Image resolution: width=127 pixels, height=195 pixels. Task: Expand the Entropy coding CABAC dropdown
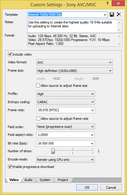66,102
